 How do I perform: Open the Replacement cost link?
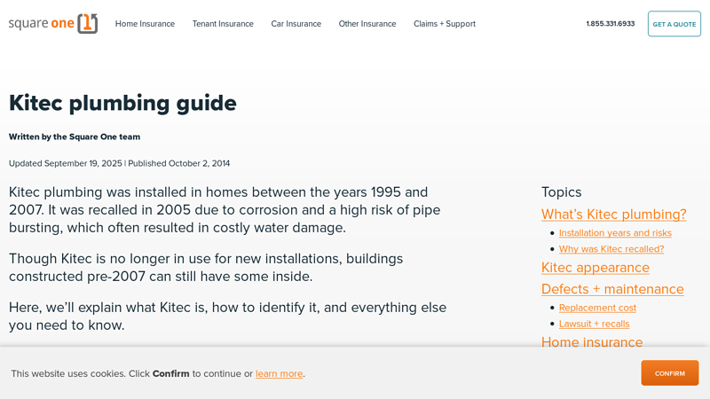click(x=597, y=308)
